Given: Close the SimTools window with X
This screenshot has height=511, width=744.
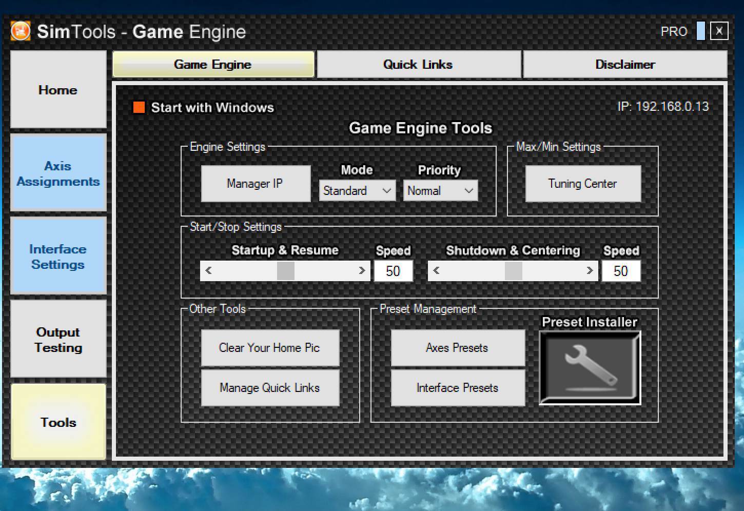Looking at the screenshot, I should click(719, 31).
